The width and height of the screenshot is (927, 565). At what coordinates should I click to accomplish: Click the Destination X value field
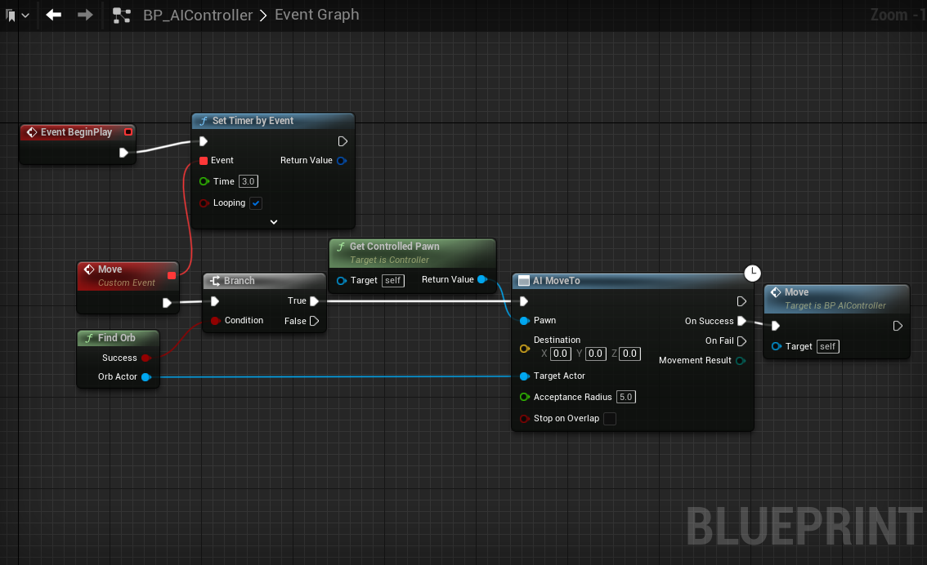pos(560,354)
